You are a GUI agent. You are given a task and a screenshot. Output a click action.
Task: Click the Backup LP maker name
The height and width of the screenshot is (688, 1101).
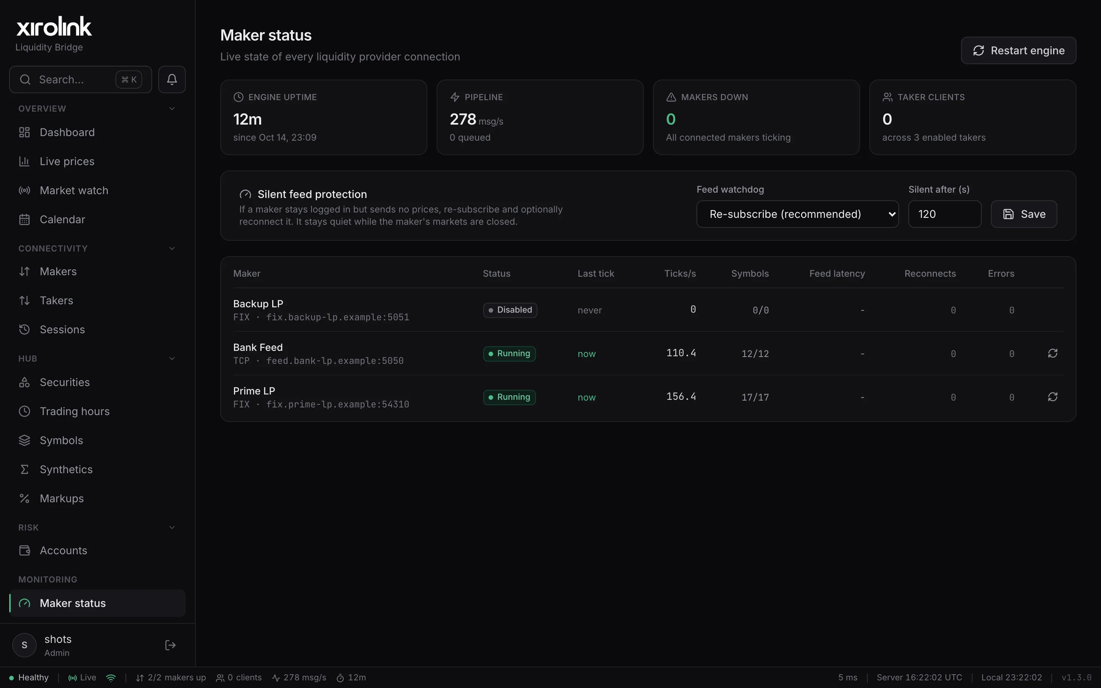258,304
